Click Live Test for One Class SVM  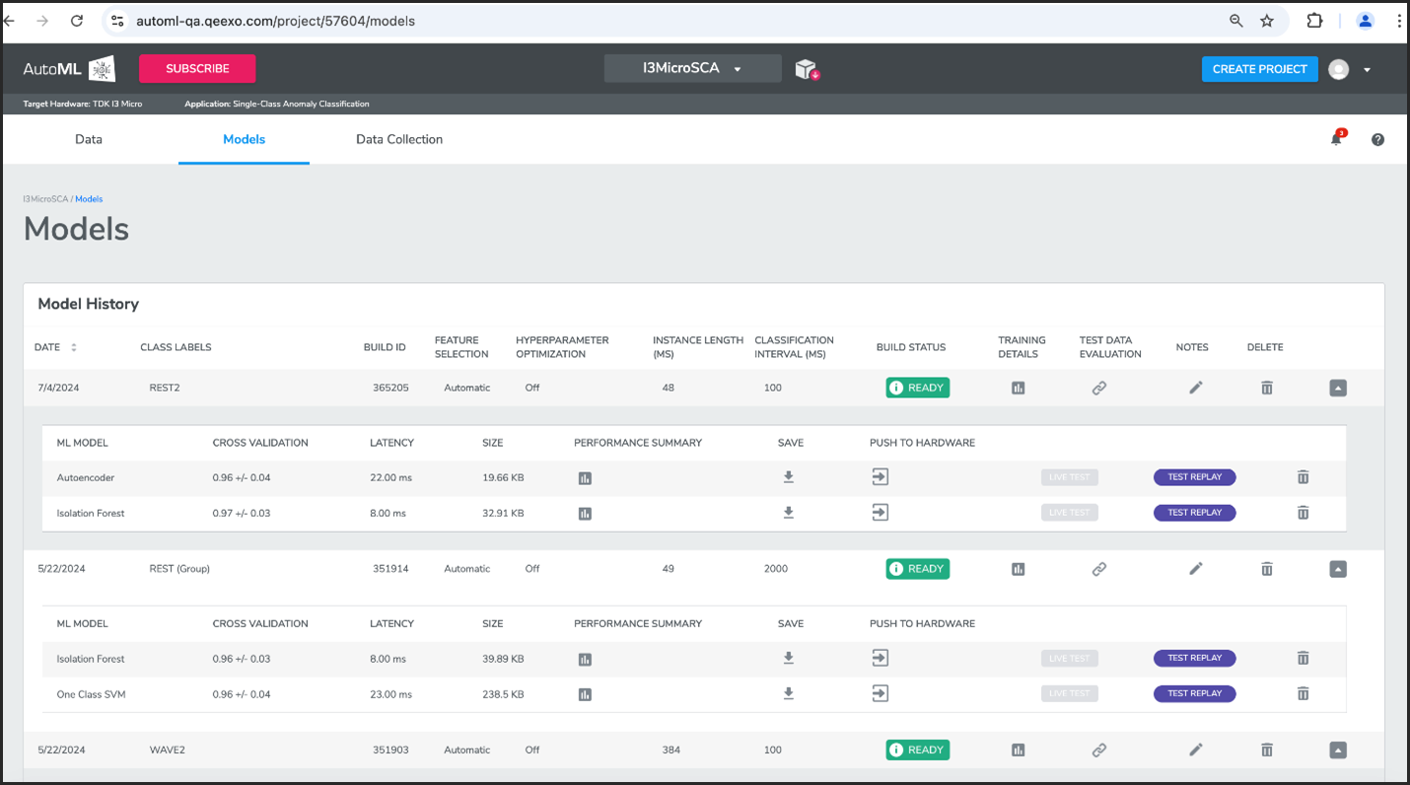click(1070, 693)
